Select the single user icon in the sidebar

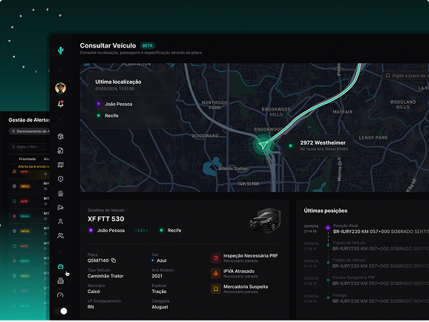[x=61, y=221]
